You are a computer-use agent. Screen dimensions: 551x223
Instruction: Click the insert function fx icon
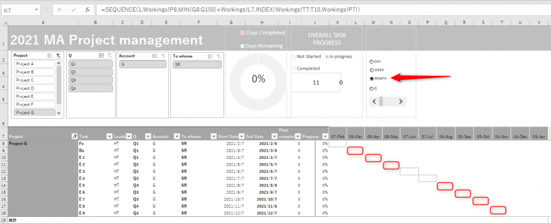pyautogui.click(x=88, y=10)
